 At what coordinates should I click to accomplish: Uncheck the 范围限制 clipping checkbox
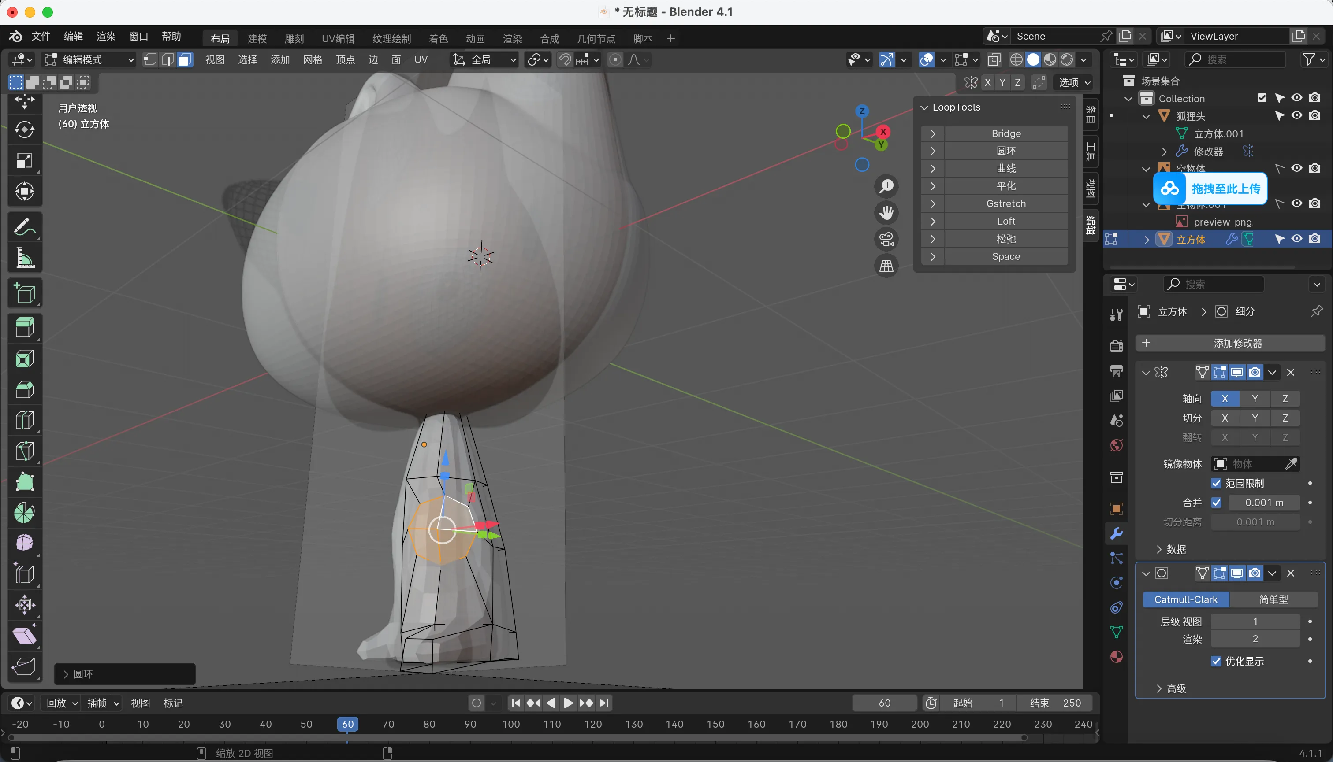[x=1216, y=483]
